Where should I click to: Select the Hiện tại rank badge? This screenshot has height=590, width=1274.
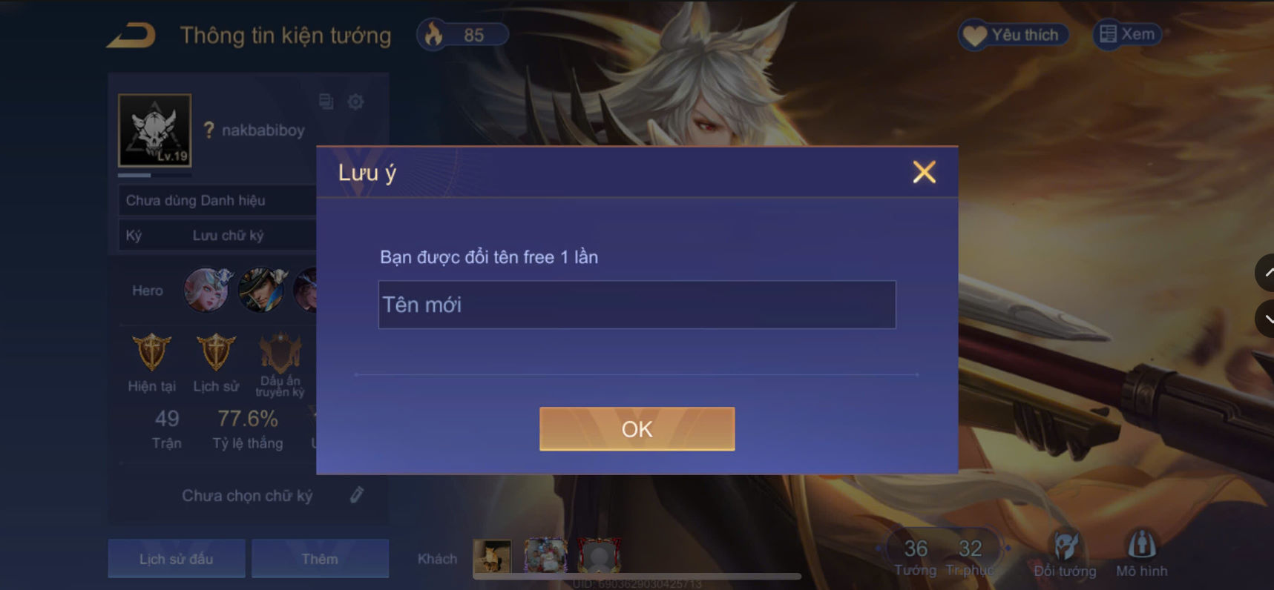151,352
